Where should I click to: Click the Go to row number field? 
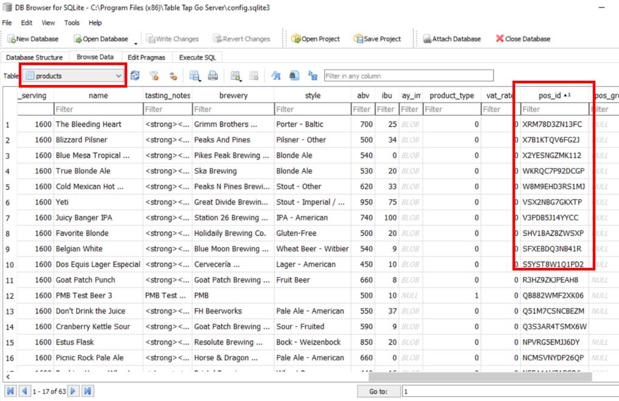(x=510, y=391)
